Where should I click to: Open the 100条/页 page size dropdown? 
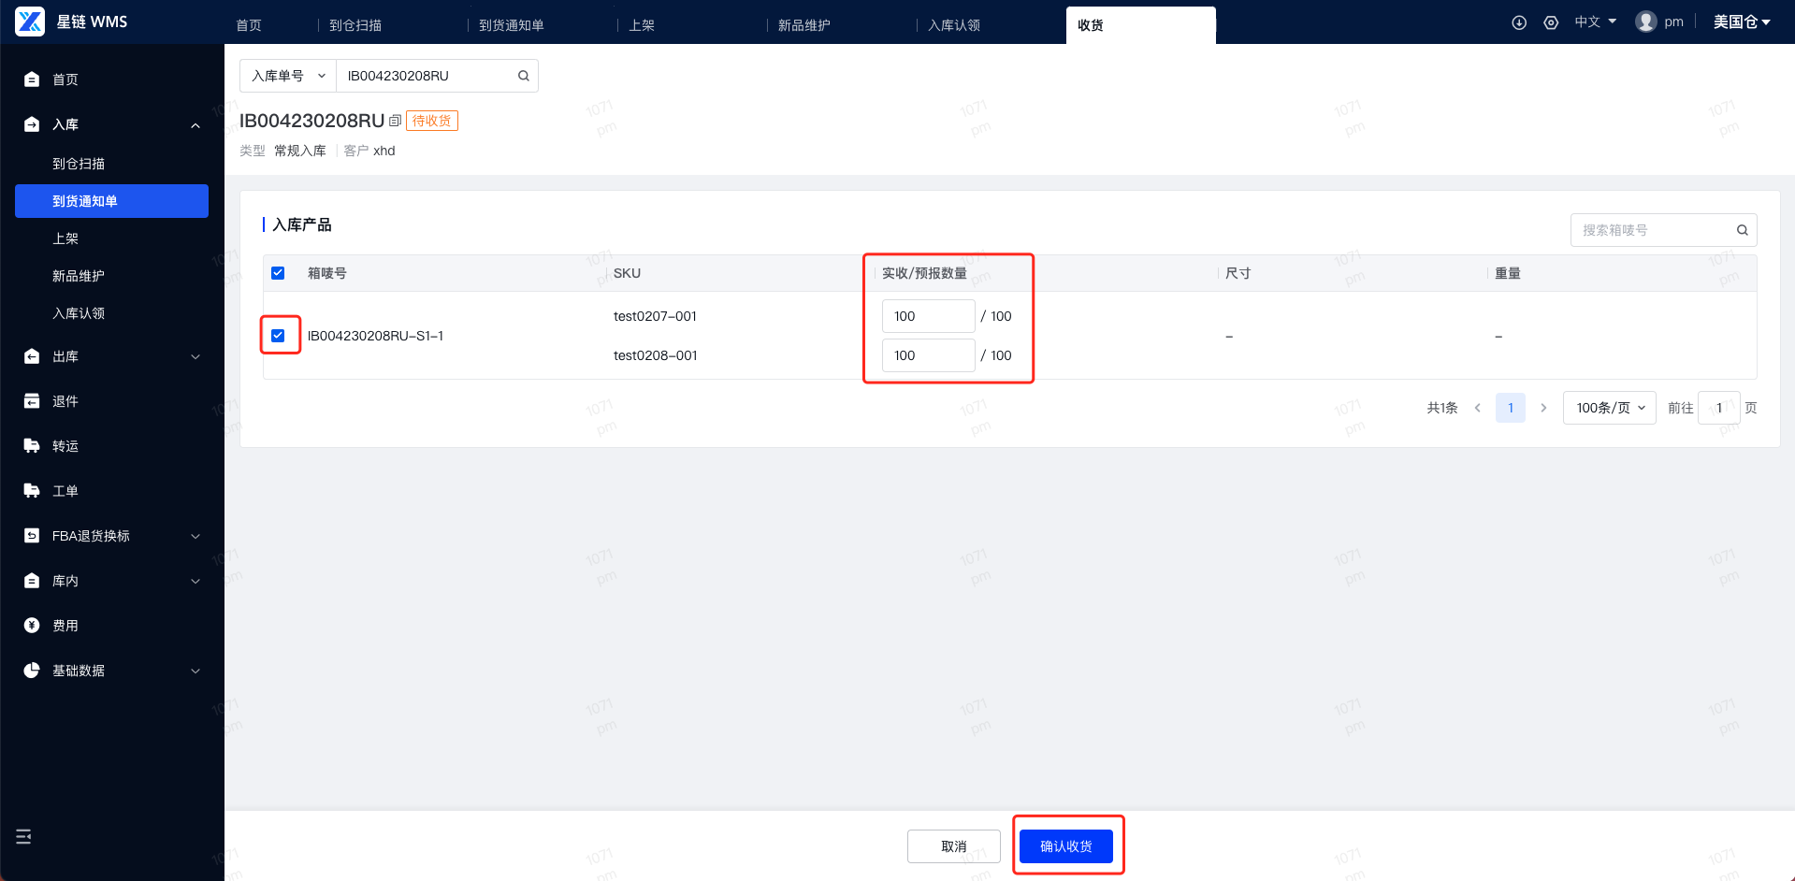[1610, 408]
